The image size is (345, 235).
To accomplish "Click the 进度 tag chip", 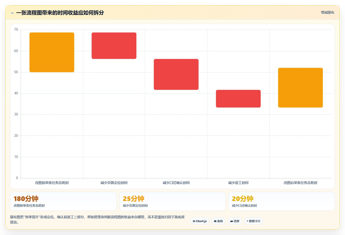I will pos(234,221).
